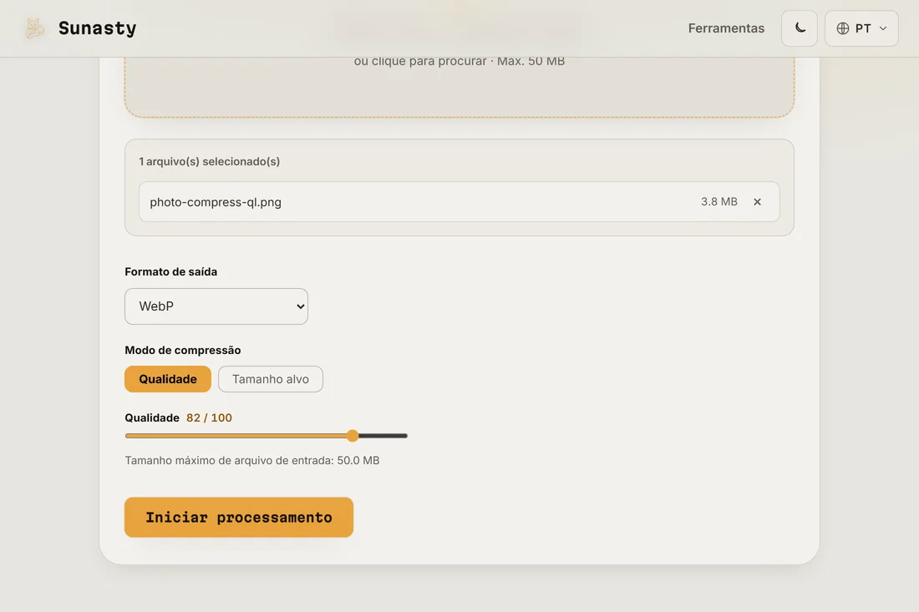Screen dimensions: 919x612
Task: Select the Qualidade compression mode
Action: (x=168, y=379)
